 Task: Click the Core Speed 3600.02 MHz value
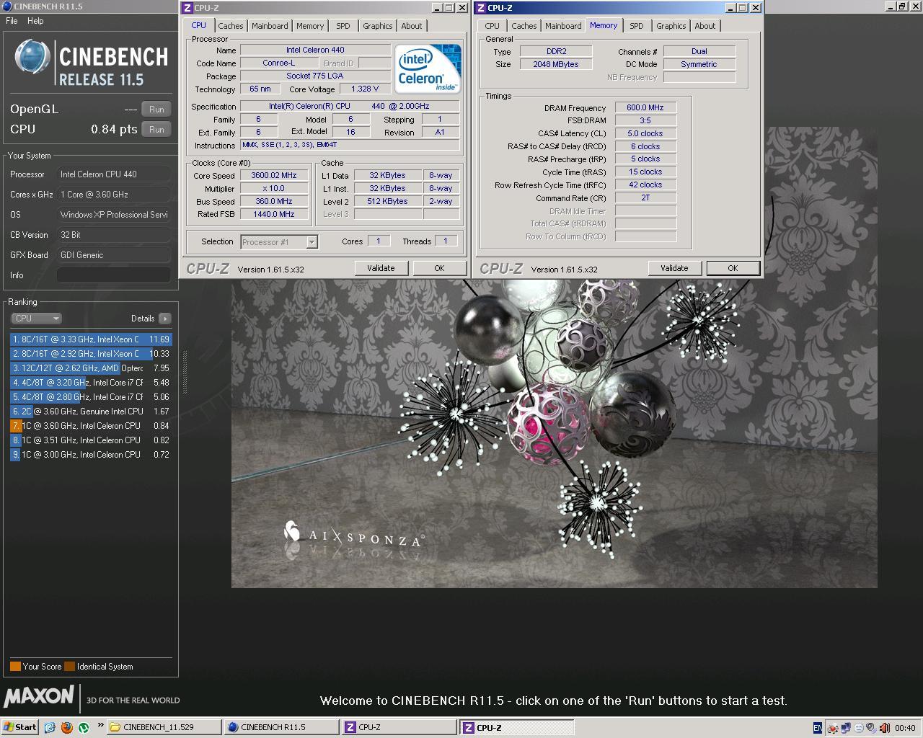[274, 175]
